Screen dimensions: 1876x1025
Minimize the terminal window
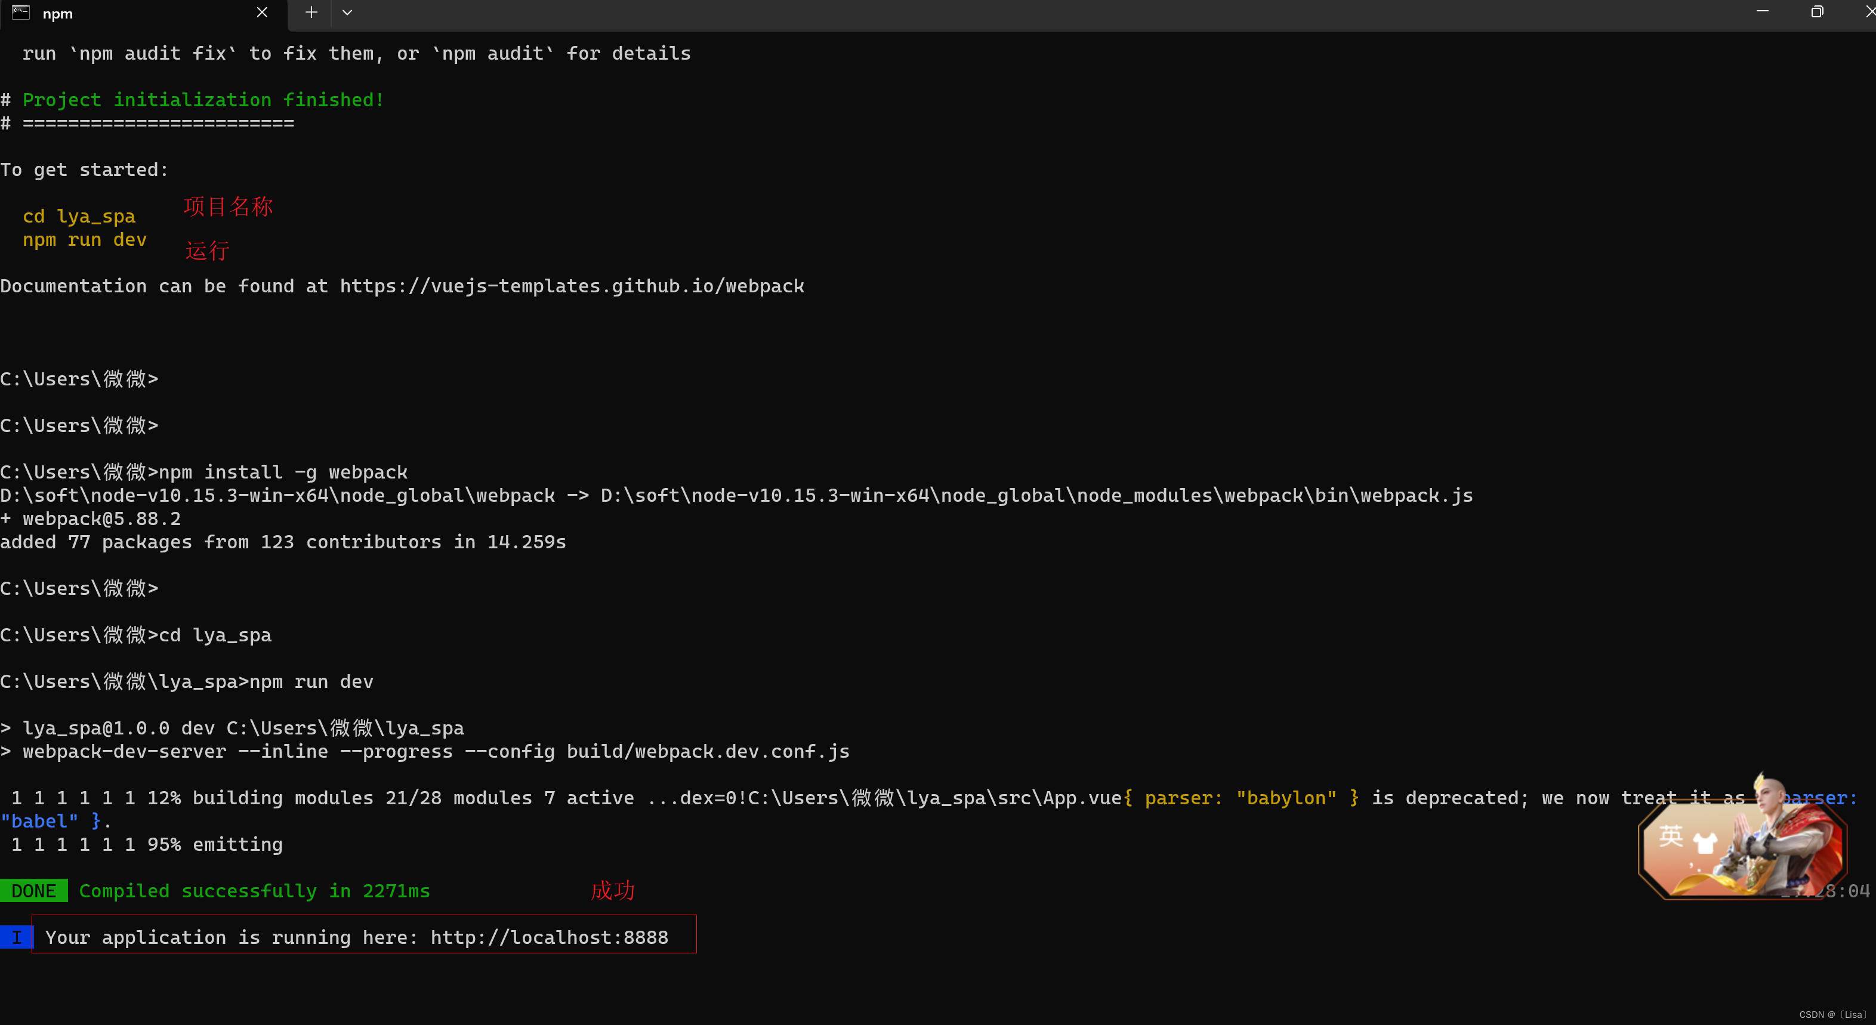tap(1763, 12)
